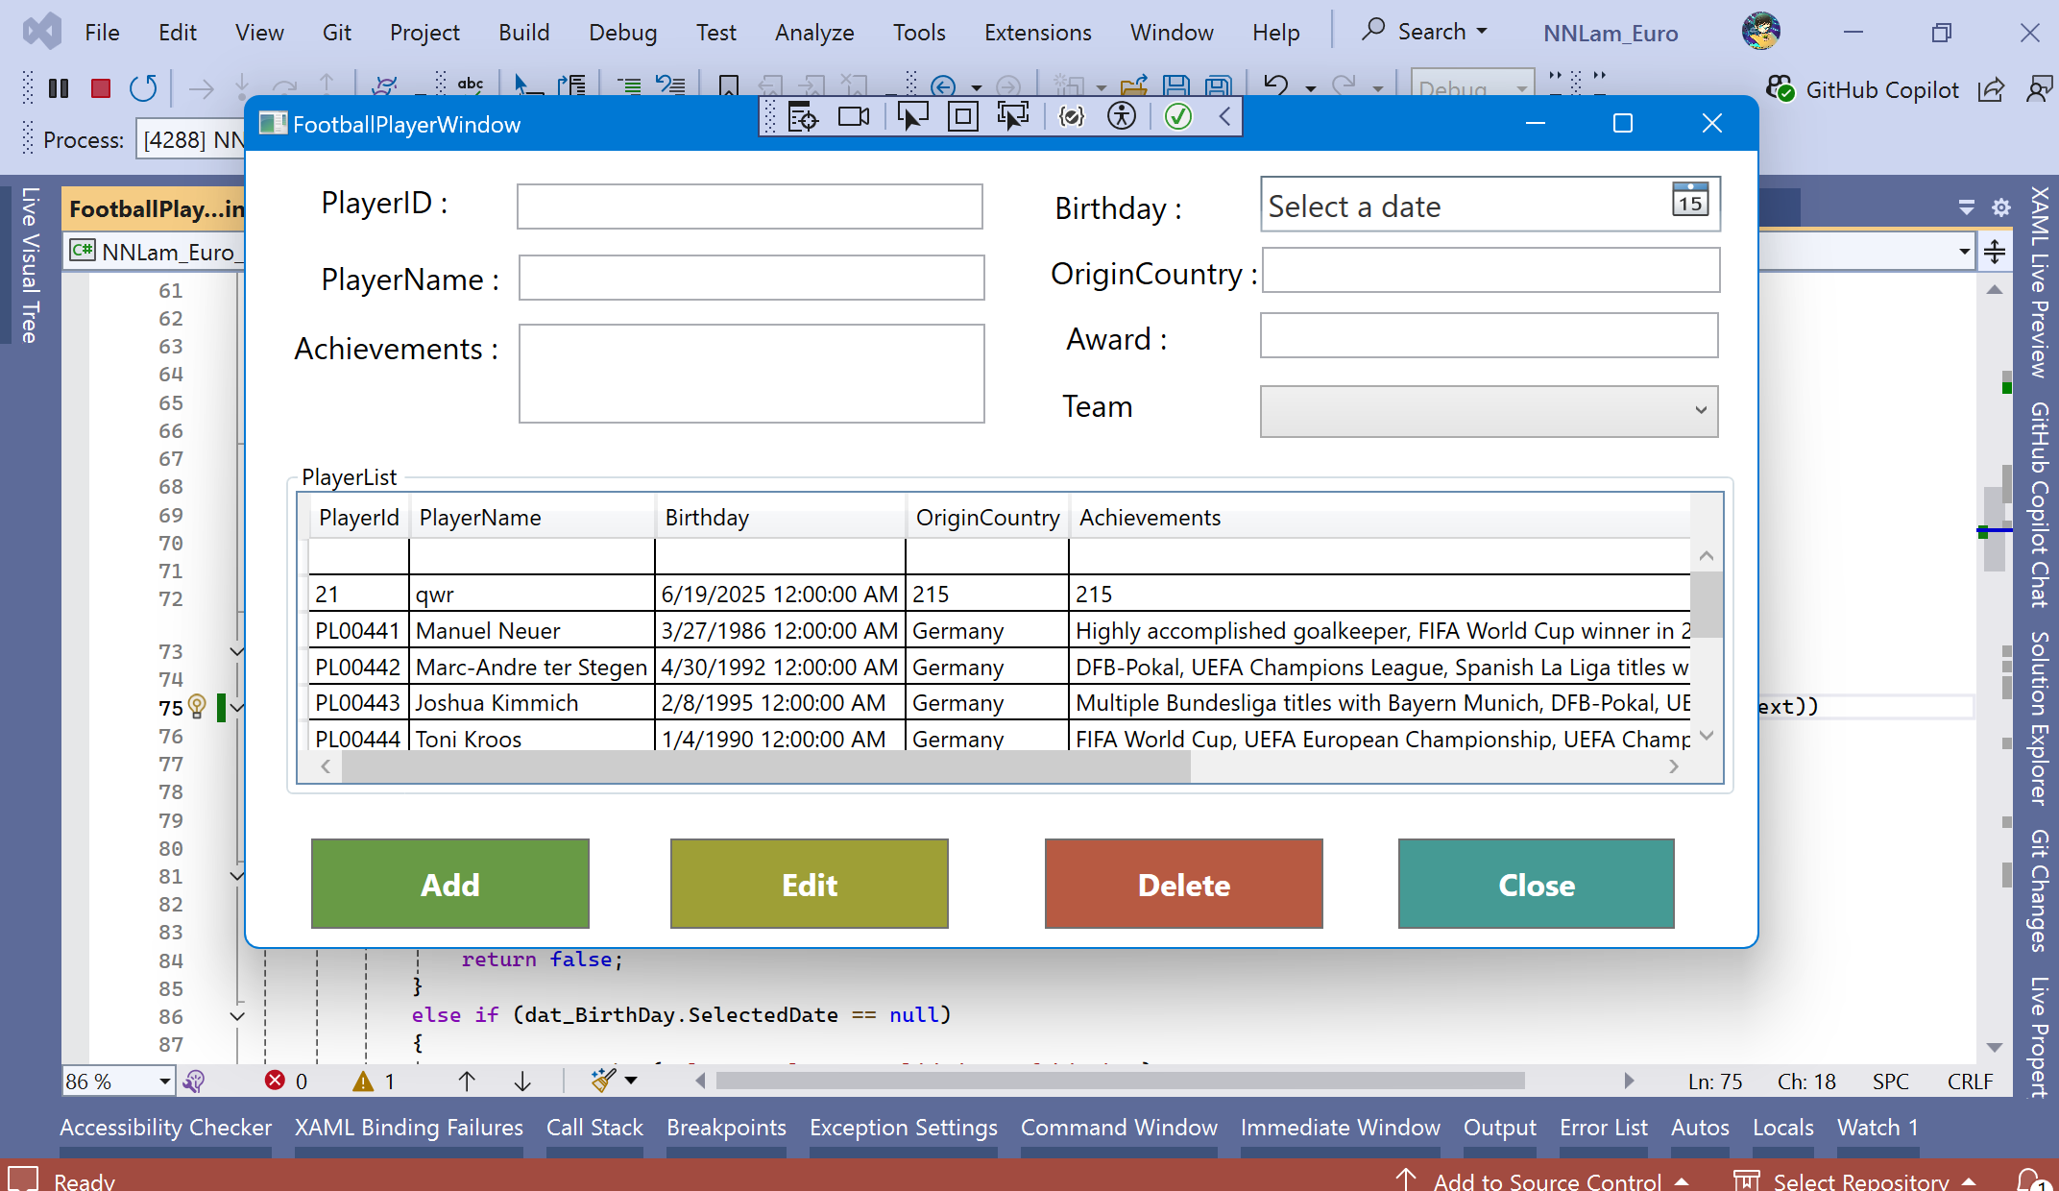Split the editor with the splitter icon
The height and width of the screenshot is (1191, 2059).
pyautogui.click(x=1995, y=252)
